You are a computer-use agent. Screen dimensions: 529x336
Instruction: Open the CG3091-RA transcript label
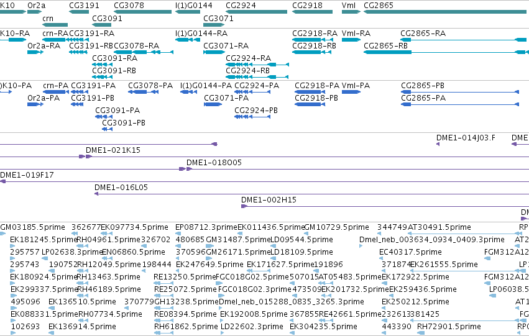click(115, 58)
